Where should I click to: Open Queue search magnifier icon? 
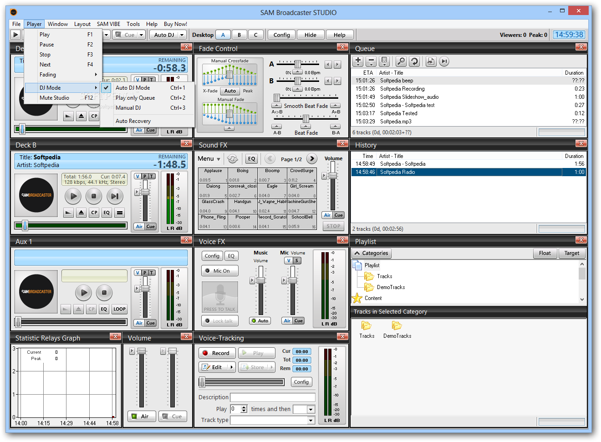click(x=401, y=61)
